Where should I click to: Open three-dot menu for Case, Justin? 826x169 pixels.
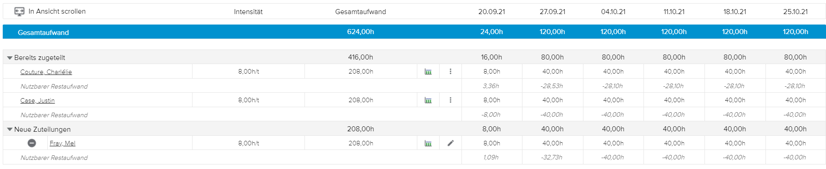pyautogui.click(x=451, y=100)
